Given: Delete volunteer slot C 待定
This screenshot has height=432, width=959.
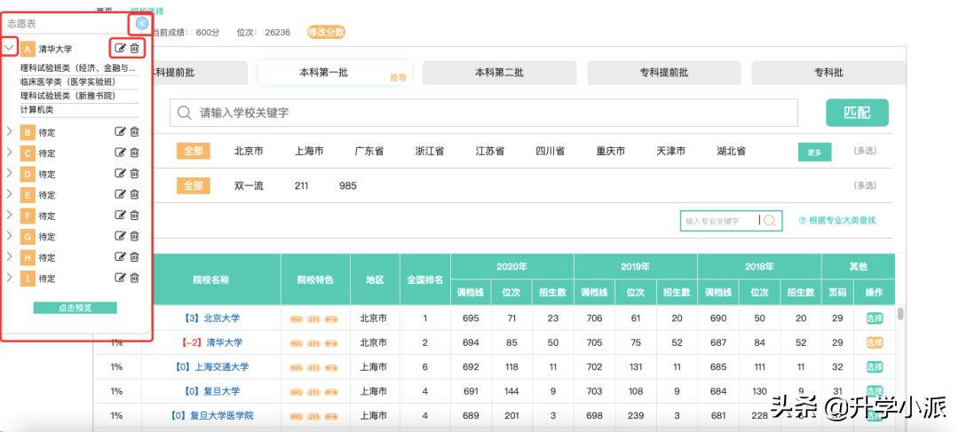Looking at the screenshot, I should tap(135, 153).
